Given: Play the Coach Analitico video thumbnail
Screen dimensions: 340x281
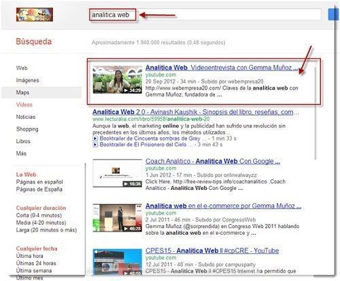Looking at the screenshot, I should [118, 173].
